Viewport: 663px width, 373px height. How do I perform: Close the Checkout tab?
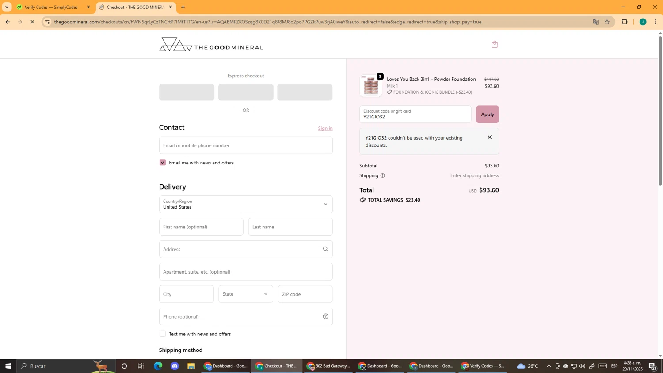click(171, 7)
